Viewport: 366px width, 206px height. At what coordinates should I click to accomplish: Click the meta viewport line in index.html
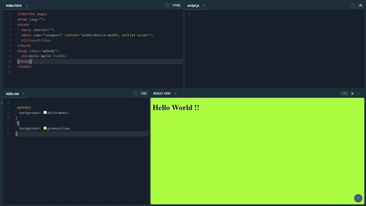coord(87,35)
